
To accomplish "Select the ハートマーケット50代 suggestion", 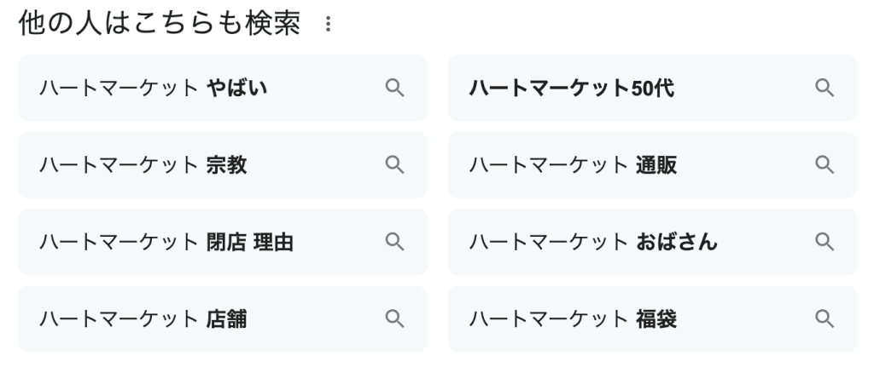I will click(x=652, y=88).
